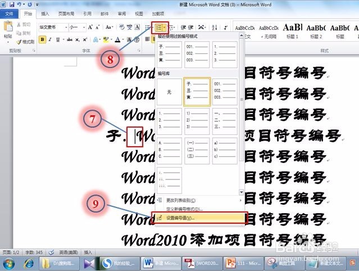Select the 无 (None) numbering option
The width and height of the screenshot is (359, 271).
coord(169,92)
